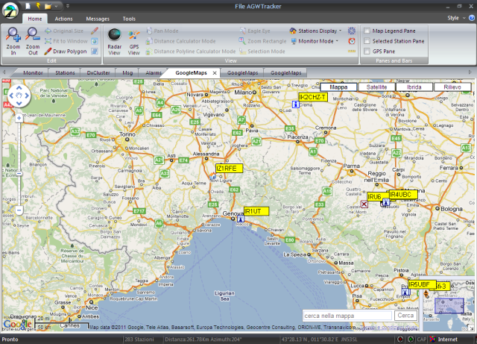Click the brush icon beside Original Size
Image resolution: width=477 pixels, height=344 pixels.
(95, 31)
